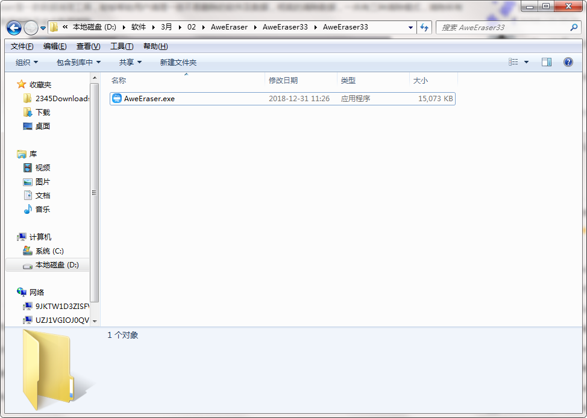
Task: Open the 工具(T) menu
Action: [122, 46]
